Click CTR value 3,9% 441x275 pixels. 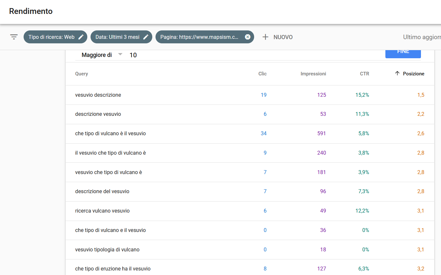click(x=364, y=172)
